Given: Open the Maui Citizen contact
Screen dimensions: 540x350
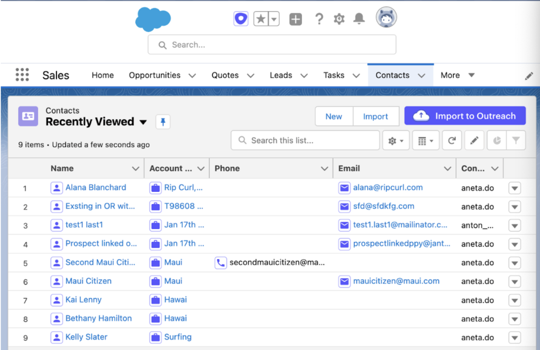Looking at the screenshot, I should pos(89,281).
